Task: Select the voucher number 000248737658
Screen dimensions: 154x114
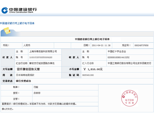Action: (x=142, y=46)
